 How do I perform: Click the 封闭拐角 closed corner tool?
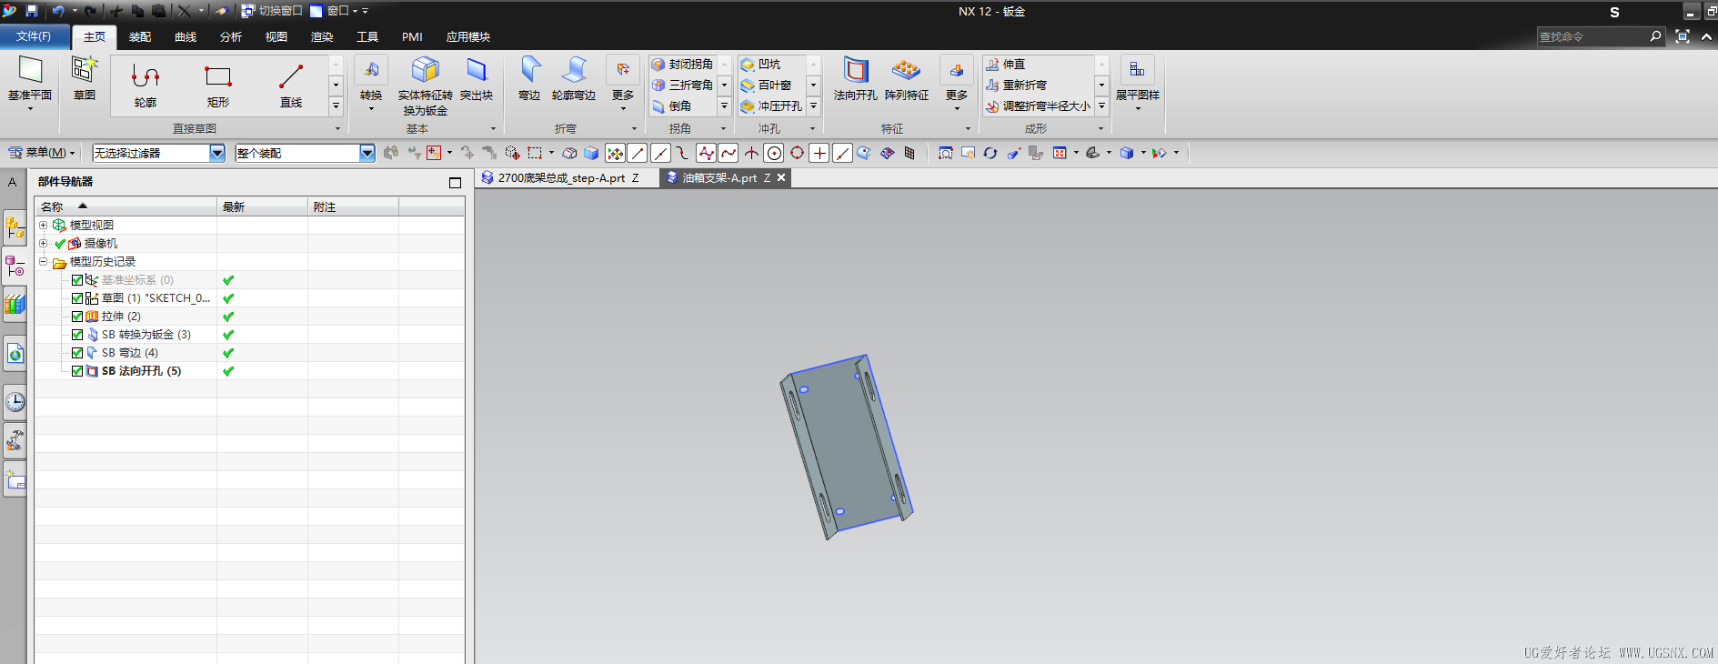(683, 65)
